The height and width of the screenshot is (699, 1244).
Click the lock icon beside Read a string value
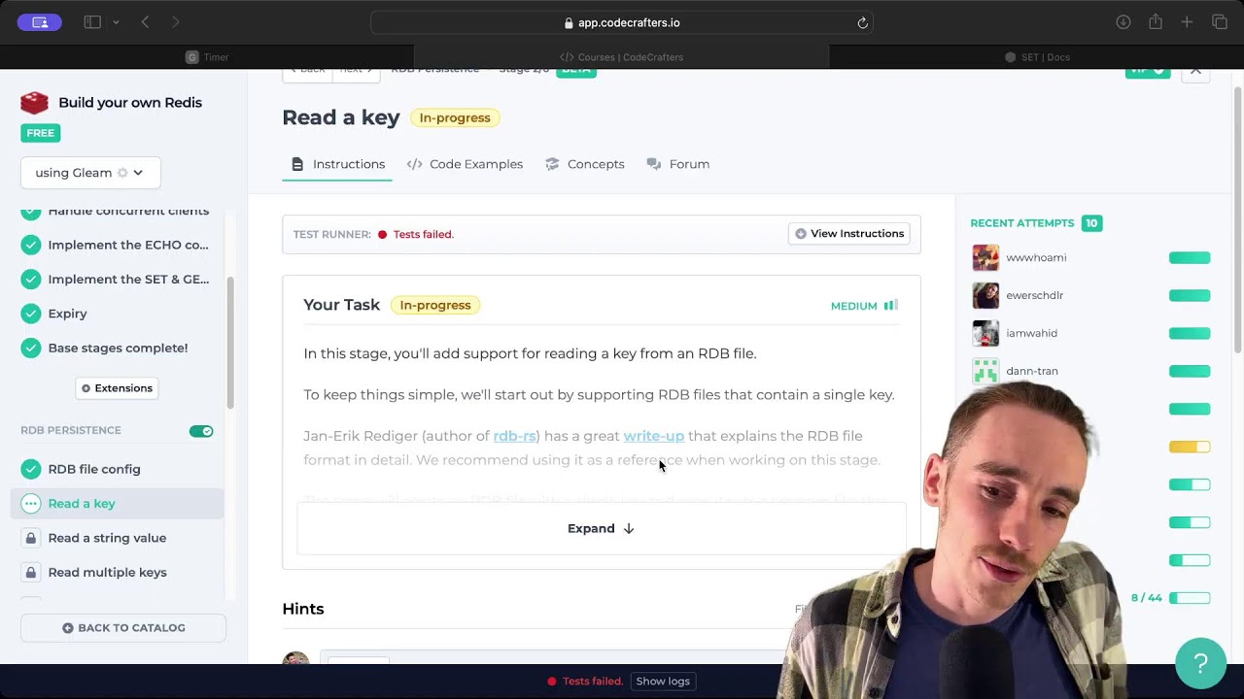pyautogui.click(x=31, y=538)
